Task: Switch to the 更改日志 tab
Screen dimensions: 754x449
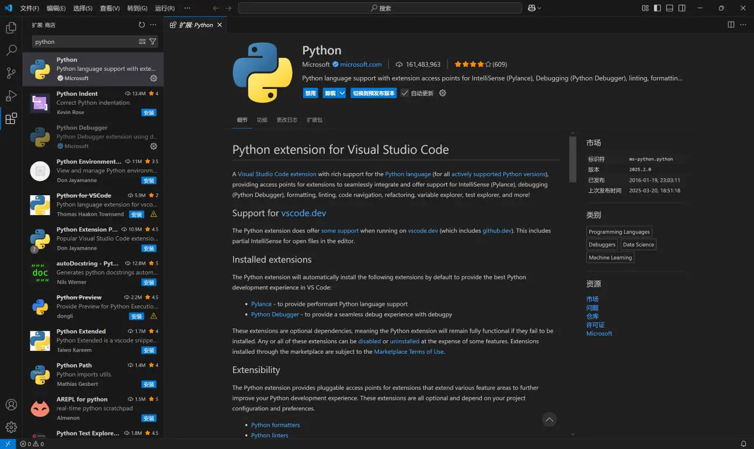Action: coord(287,120)
